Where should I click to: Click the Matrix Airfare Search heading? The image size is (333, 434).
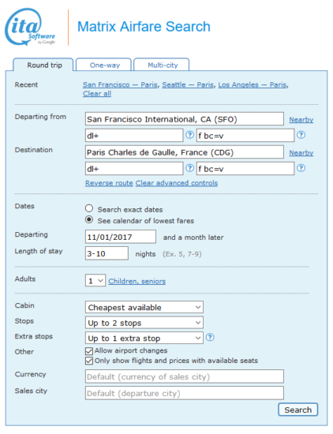(x=144, y=27)
